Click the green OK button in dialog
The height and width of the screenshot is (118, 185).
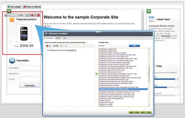[x=134, y=112]
